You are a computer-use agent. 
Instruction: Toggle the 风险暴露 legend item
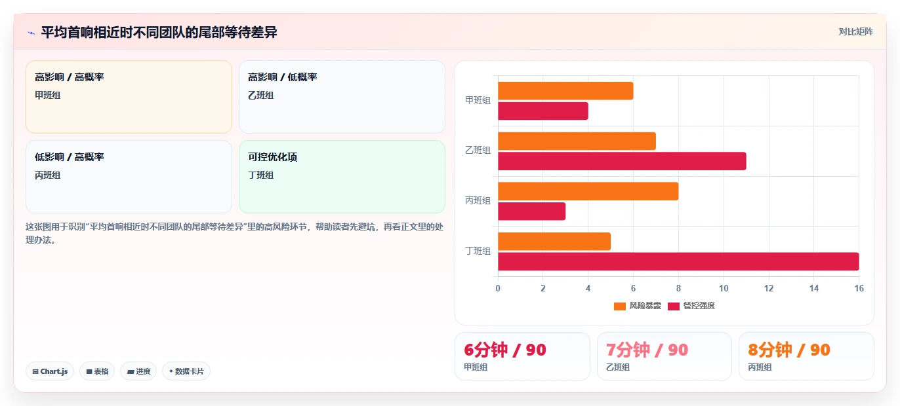(x=637, y=306)
